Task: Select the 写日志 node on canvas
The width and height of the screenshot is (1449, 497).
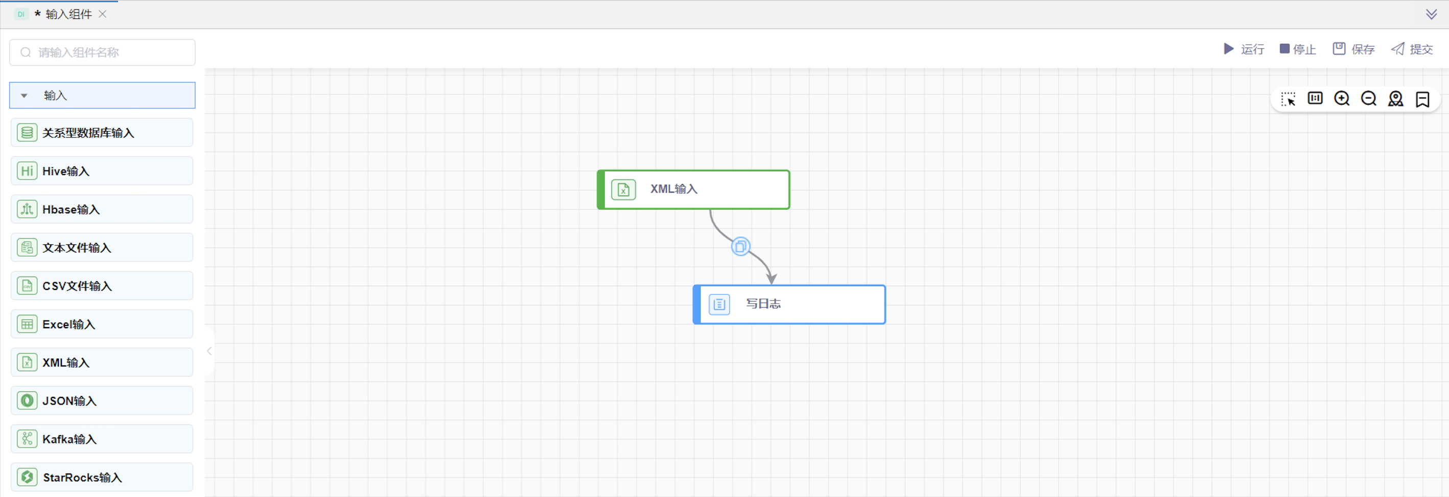Action: [789, 305]
